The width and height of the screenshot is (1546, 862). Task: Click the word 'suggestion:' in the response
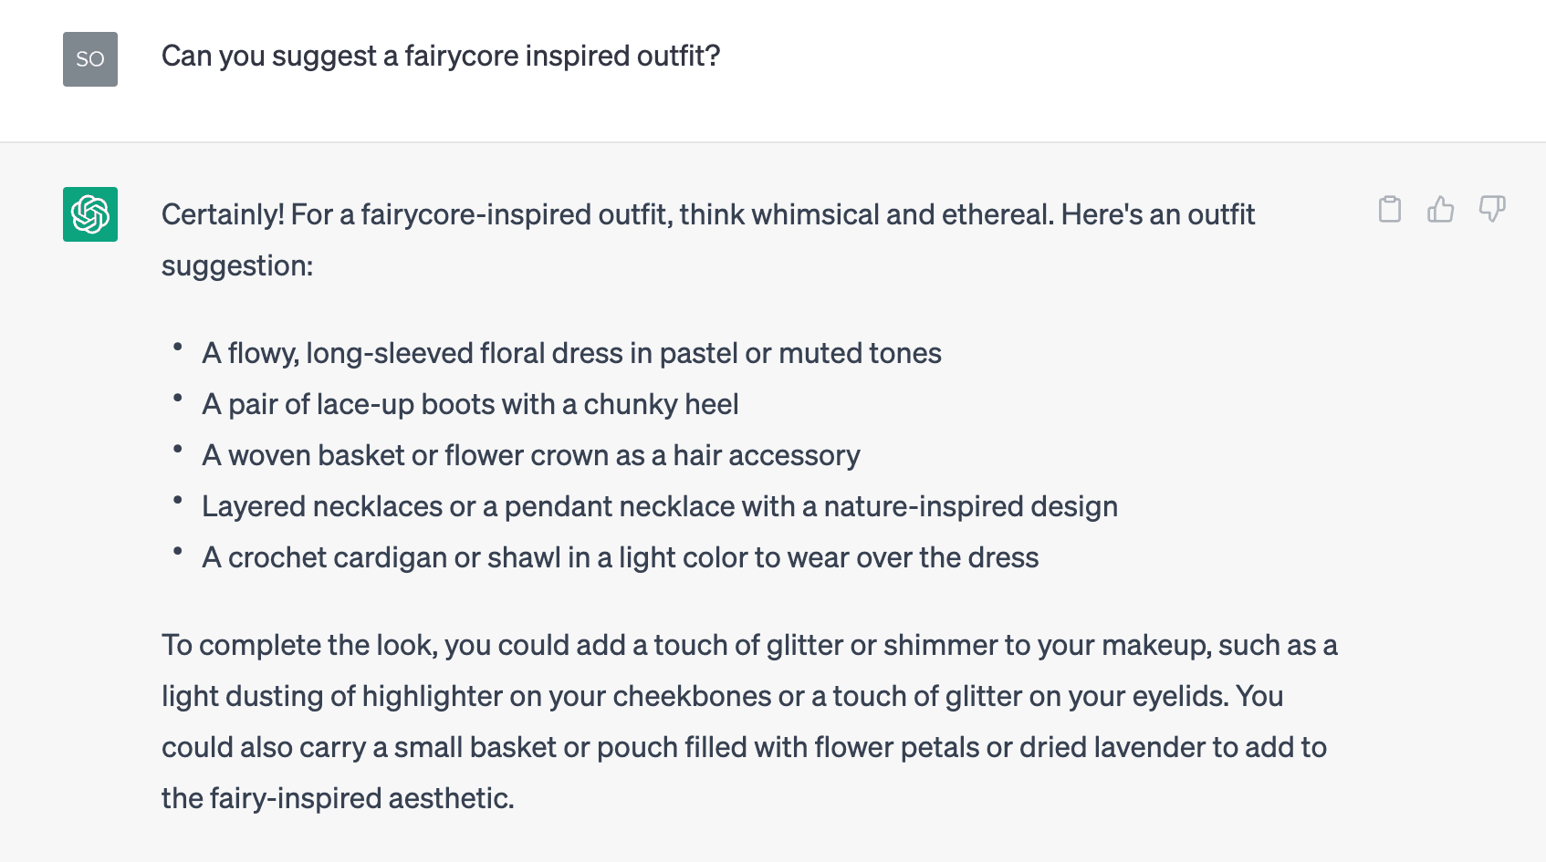coord(237,265)
